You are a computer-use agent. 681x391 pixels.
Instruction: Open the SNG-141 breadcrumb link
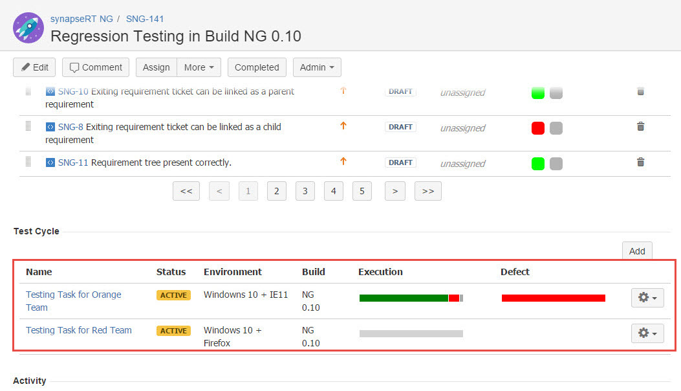tap(145, 19)
